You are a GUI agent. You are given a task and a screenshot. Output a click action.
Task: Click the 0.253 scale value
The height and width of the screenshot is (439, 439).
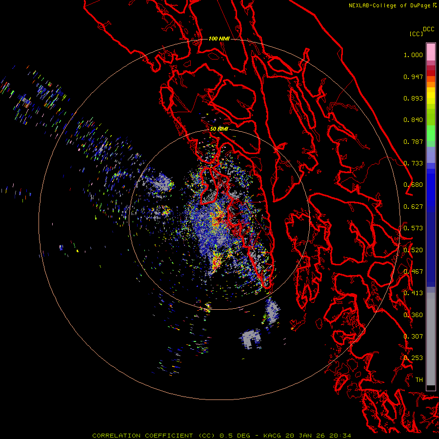[x=413, y=358]
